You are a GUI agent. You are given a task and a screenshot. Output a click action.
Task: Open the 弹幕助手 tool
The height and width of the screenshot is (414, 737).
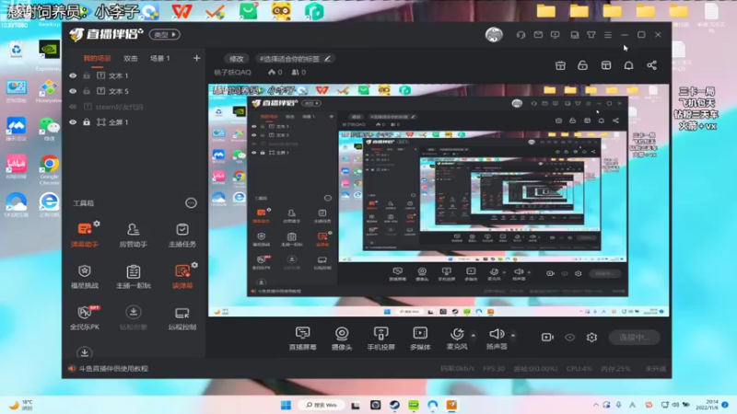(x=85, y=235)
